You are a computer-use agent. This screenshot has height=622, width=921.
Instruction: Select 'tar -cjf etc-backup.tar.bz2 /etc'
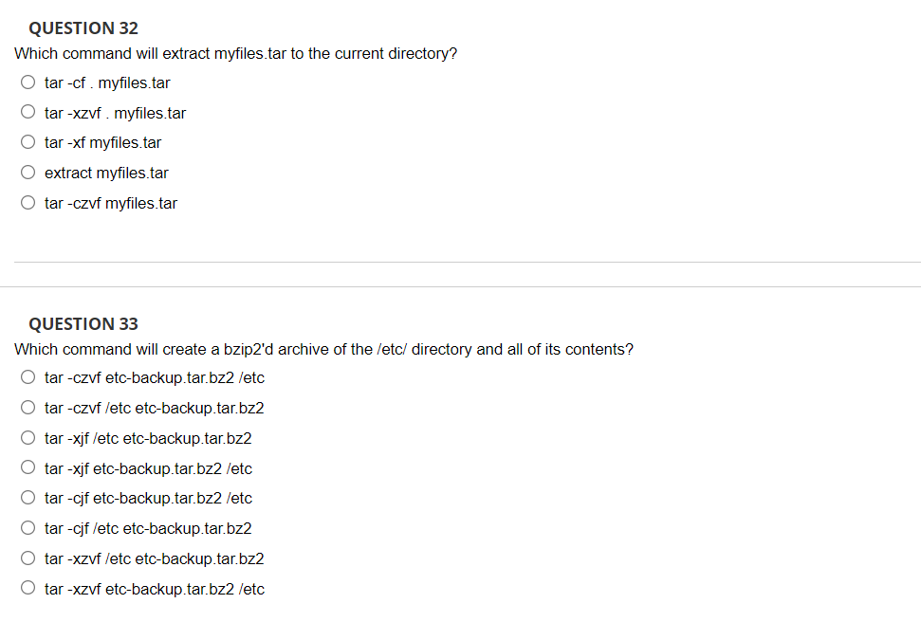point(28,497)
